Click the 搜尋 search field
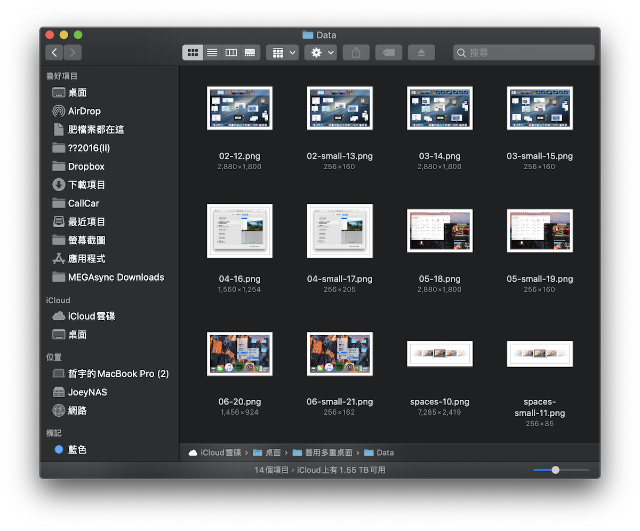Screen dimensions: 640x531 click(x=524, y=52)
